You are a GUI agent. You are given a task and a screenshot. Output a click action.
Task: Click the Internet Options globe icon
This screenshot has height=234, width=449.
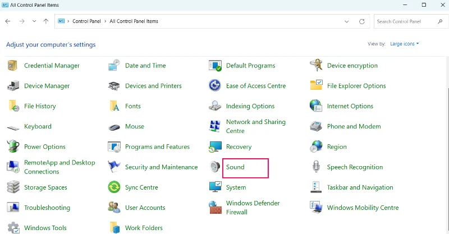tap(316, 105)
